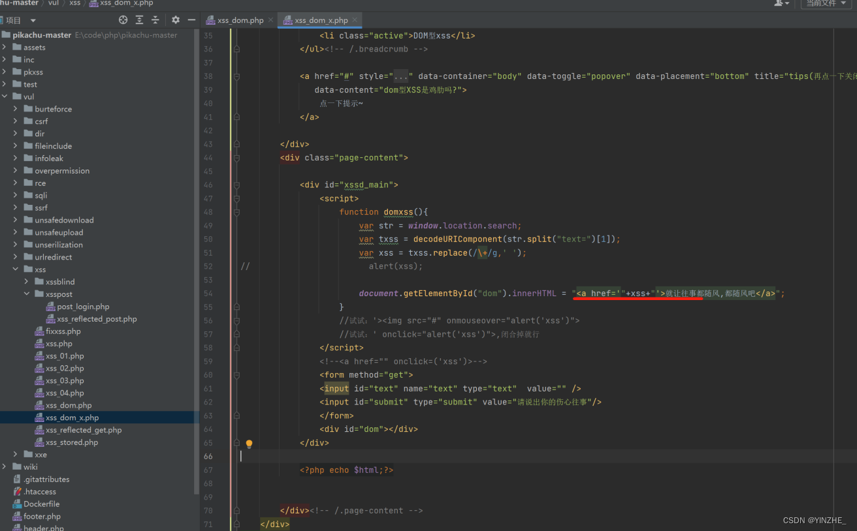Click the expand all icon in project toolbar
Screen dimensions: 857x531
139,20
